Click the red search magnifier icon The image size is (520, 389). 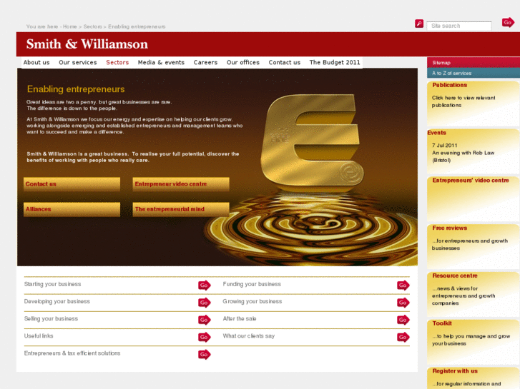click(419, 24)
